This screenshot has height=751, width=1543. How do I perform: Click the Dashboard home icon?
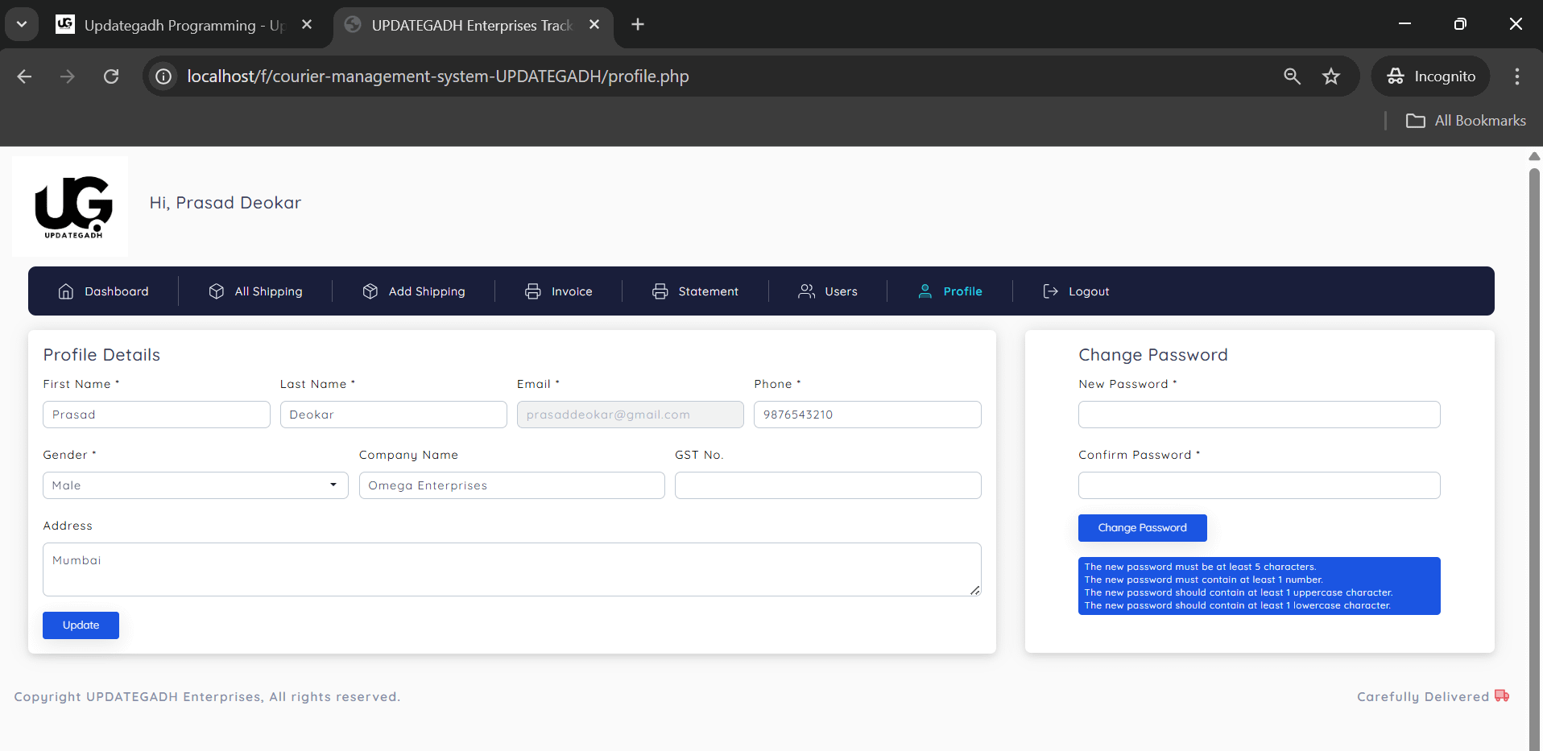pyautogui.click(x=65, y=291)
